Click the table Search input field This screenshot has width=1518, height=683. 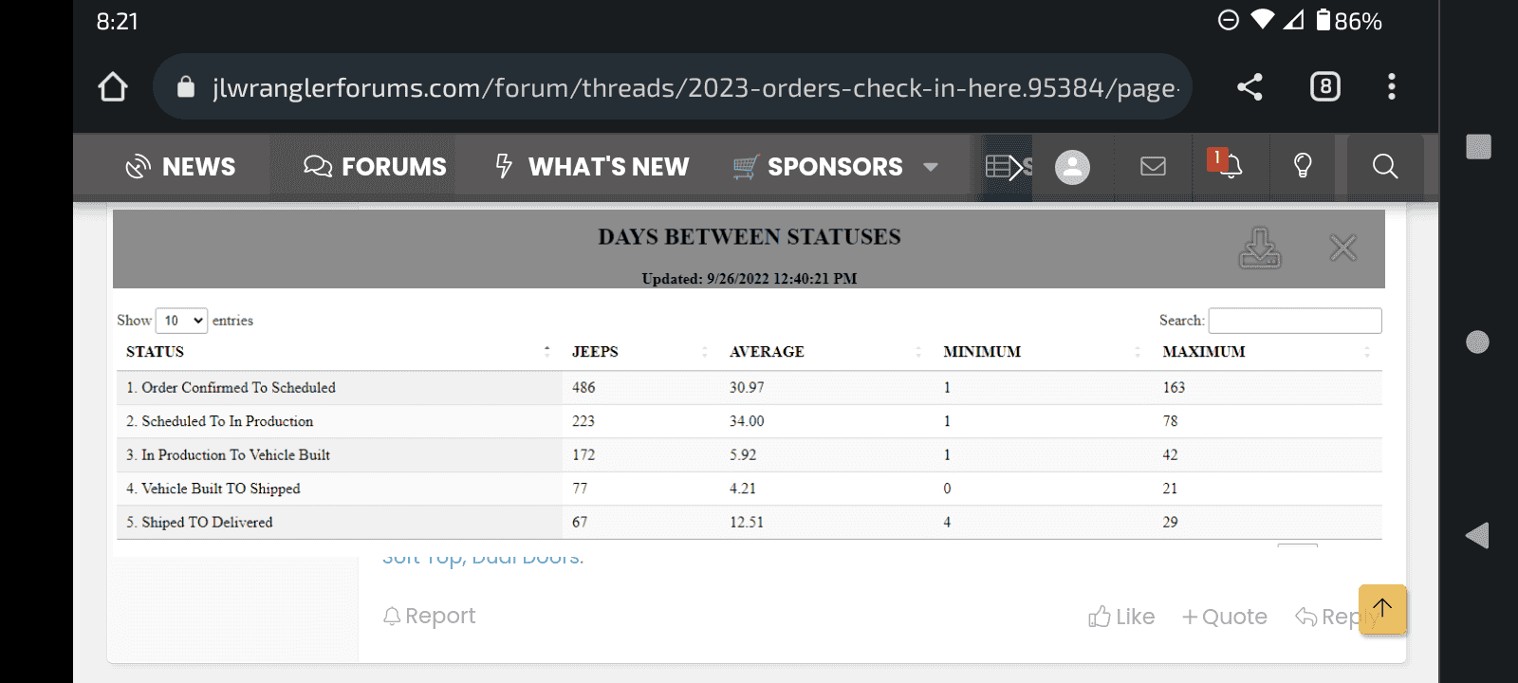click(1295, 321)
